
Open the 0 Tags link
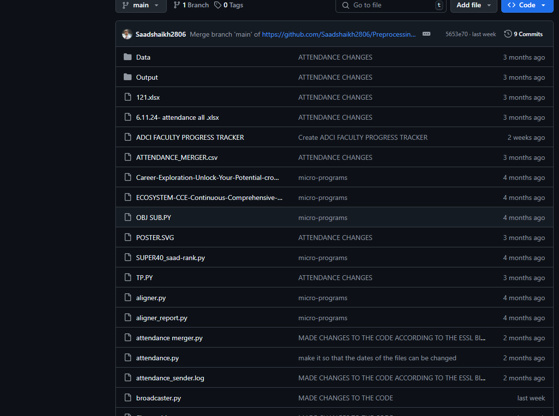pyautogui.click(x=228, y=5)
